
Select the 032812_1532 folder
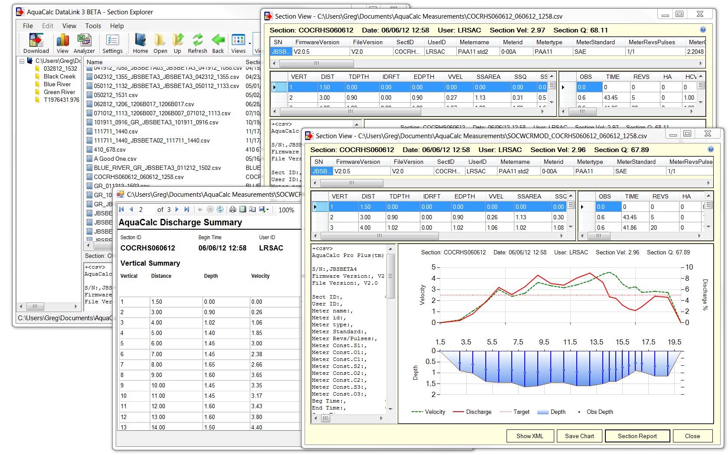tap(60, 68)
